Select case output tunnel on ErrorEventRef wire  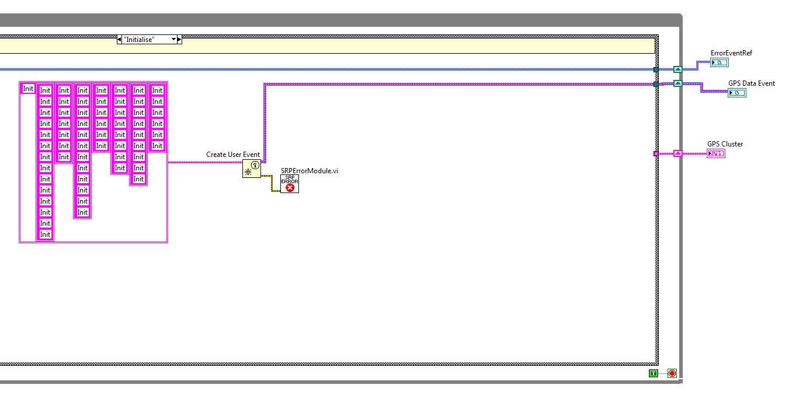pos(656,70)
